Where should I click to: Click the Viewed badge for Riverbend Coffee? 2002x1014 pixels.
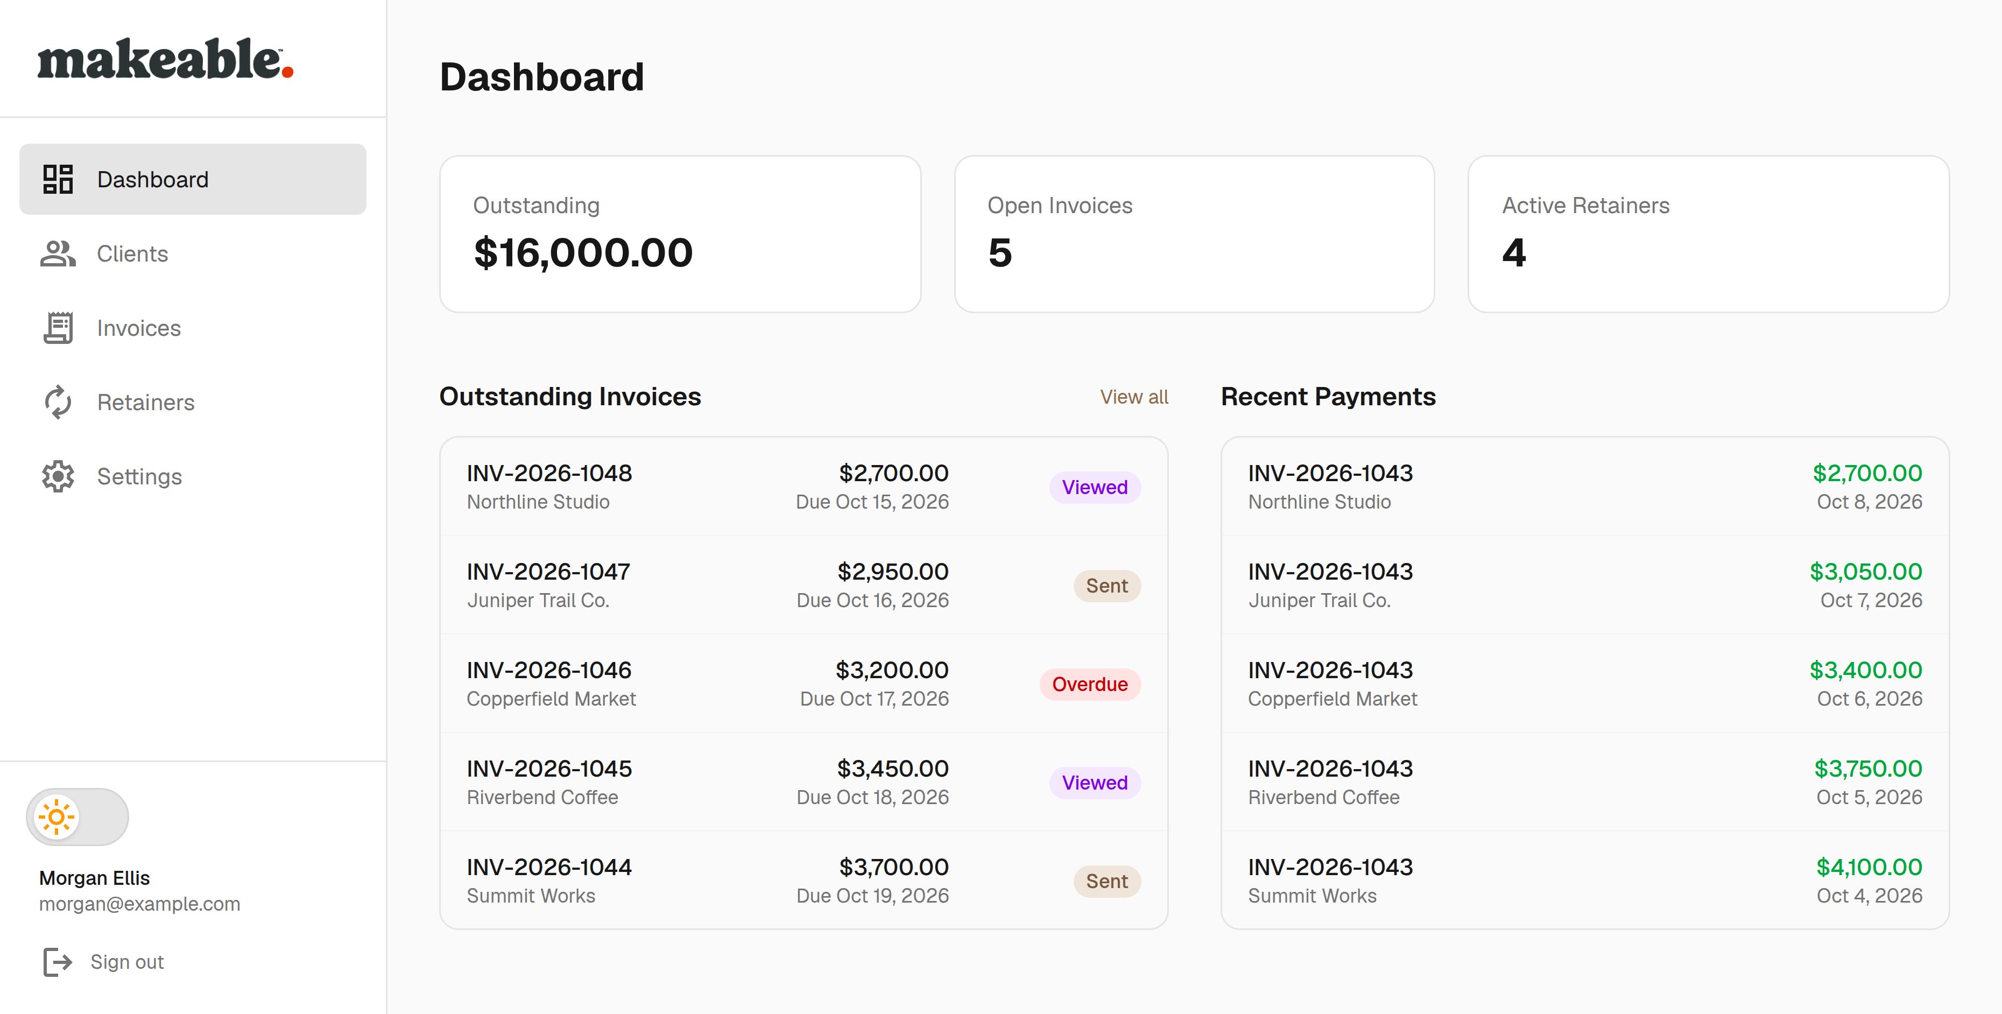[x=1094, y=783]
